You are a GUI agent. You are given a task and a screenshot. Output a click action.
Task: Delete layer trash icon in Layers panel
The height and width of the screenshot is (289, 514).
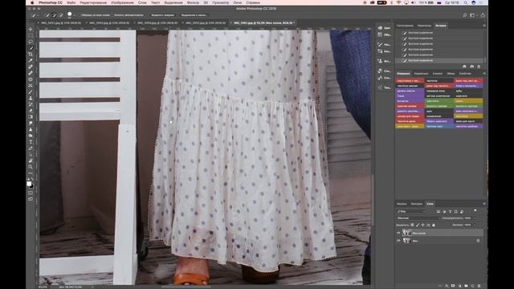[x=479, y=286]
